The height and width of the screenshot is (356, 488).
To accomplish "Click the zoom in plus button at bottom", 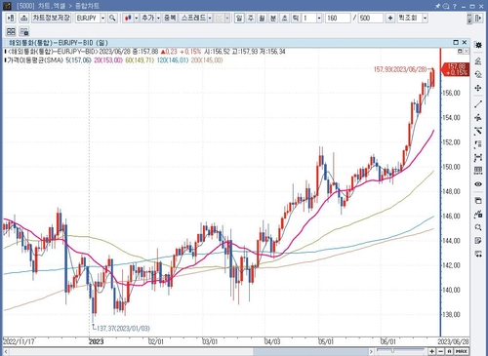I will 432,351.
